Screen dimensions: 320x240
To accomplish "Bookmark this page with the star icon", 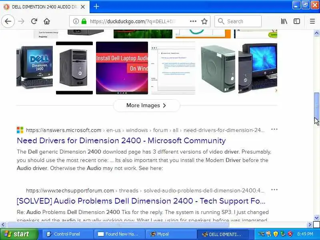I will (x=204, y=21).
